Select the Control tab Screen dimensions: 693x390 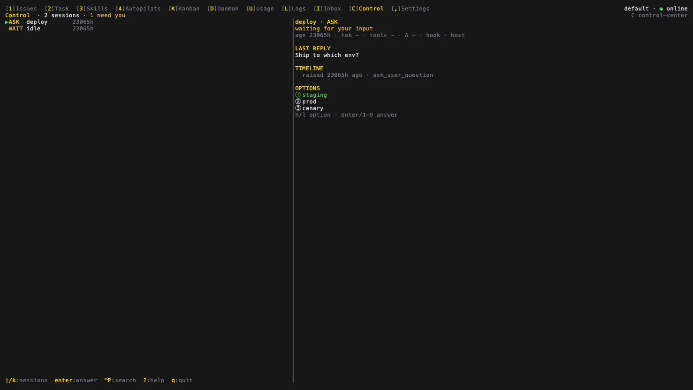coord(366,9)
